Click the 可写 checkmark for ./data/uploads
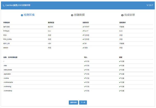Image resolution: width=156 pixels, height=108 pixels. coord(85,70)
